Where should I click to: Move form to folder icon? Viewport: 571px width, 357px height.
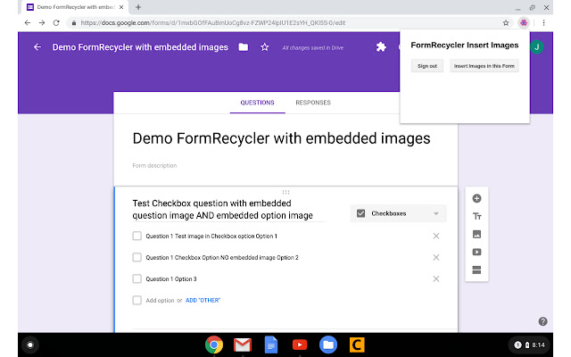tap(244, 47)
